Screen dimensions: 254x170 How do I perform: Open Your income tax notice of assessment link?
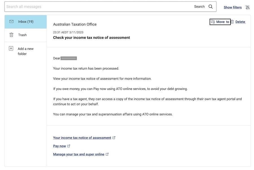click(x=82, y=138)
